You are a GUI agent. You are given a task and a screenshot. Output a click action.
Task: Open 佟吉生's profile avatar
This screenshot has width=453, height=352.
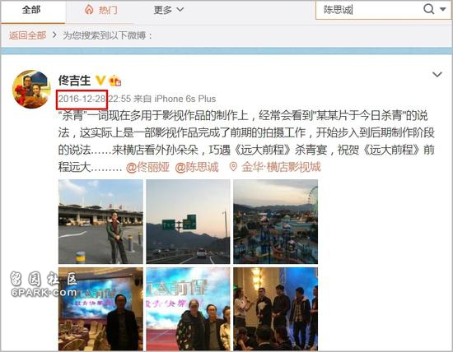(x=31, y=89)
